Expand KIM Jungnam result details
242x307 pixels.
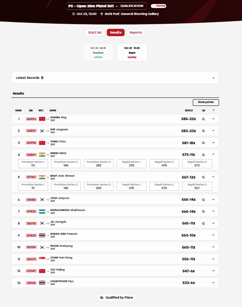point(213,131)
